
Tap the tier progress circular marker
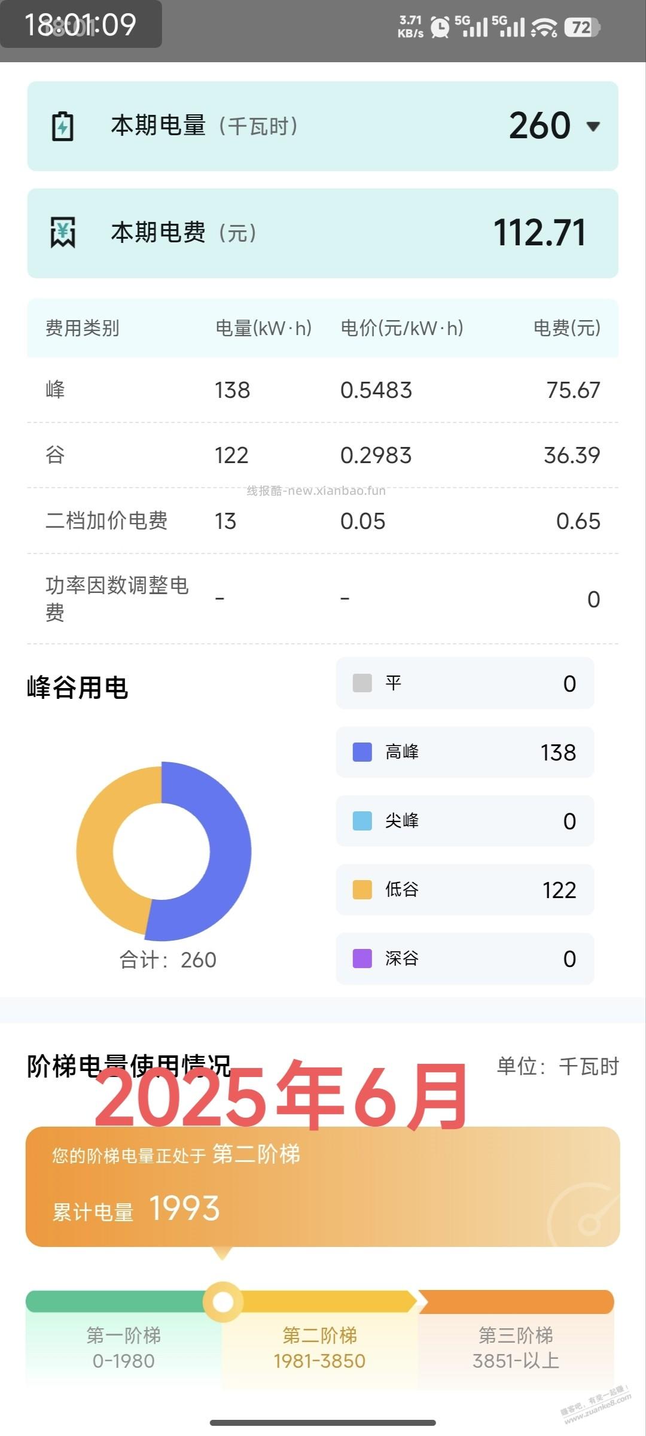(223, 1302)
